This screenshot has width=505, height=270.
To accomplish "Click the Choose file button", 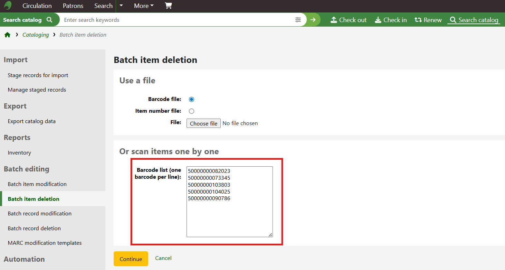I will pos(203,123).
